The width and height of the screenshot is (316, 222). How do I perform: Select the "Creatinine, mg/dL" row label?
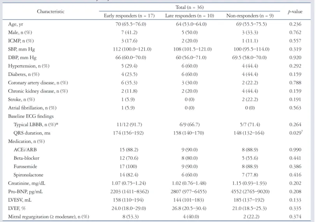click(x=26, y=183)
